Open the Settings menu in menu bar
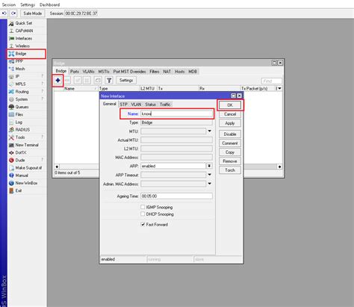Viewport: 354px width, 307px height. (x=28, y=4)
